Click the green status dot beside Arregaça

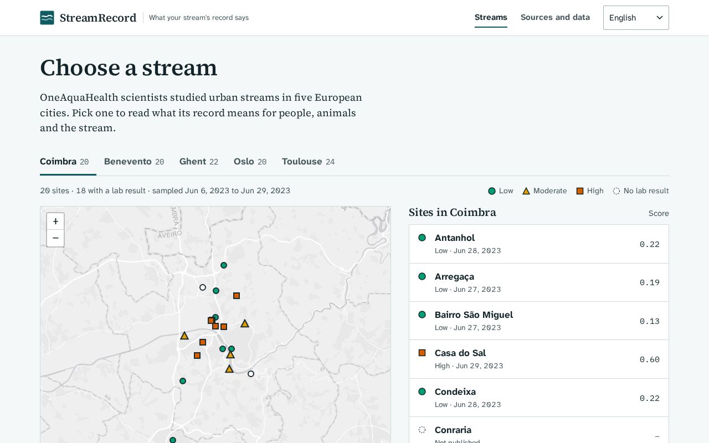coord(422,276)
